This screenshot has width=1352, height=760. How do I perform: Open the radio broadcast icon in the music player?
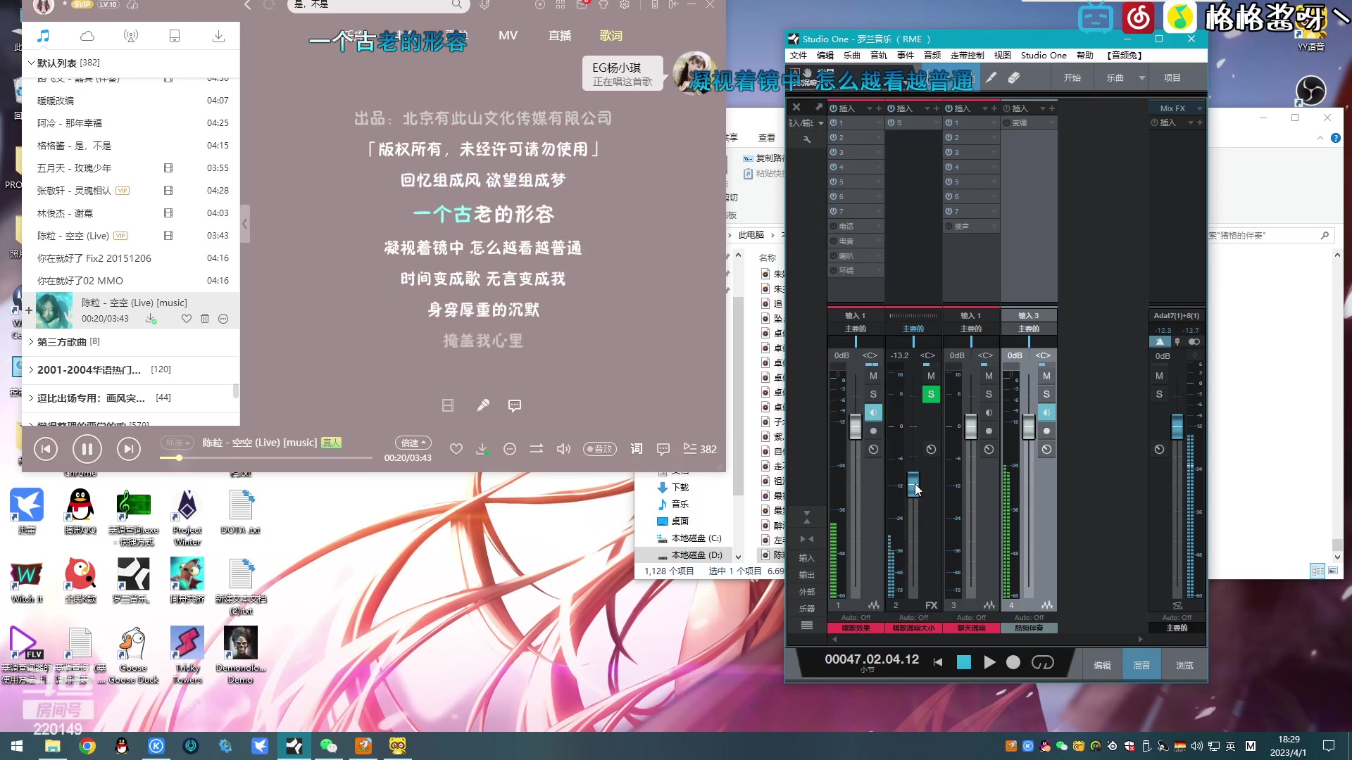click(x=131, y=36)
